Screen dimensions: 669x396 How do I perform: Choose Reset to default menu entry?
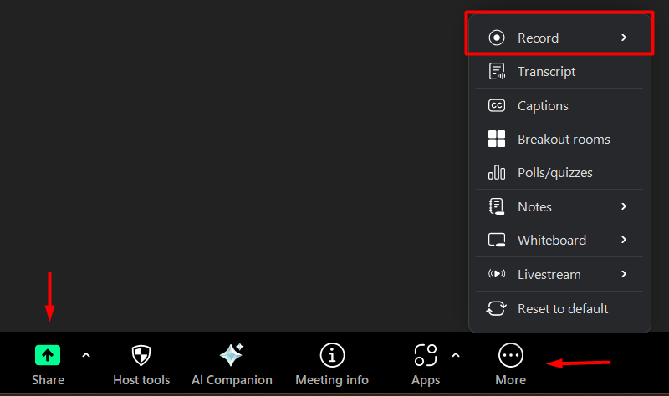point(559,308)
